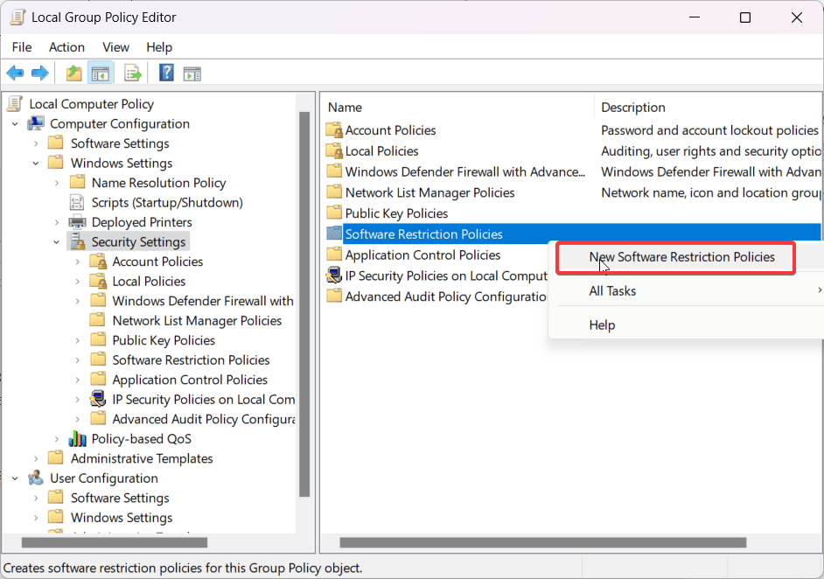This screenshot has width=824, height=579.
Task: Select Public Key Policies in tree
Action: point(164,340)
